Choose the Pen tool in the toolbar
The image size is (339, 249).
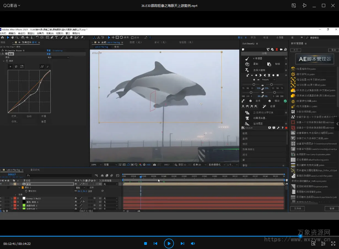[x=52, y=37]
